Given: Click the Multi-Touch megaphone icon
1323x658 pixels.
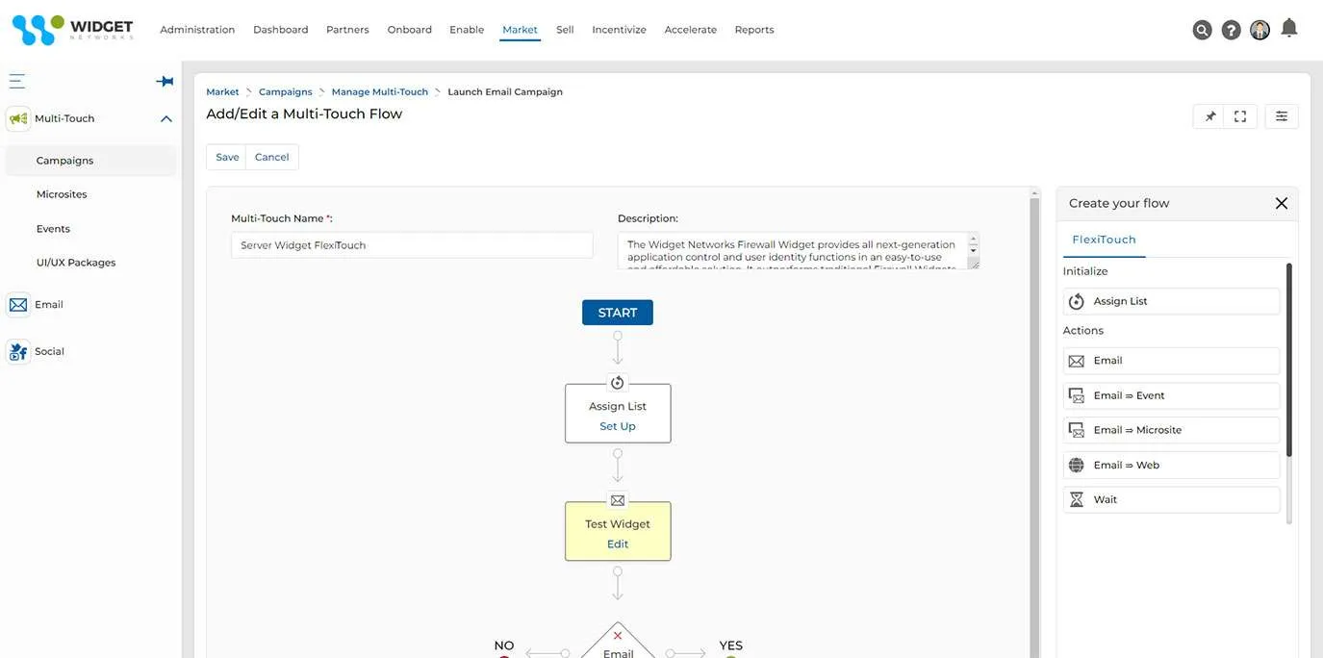Looking at the screenshot, I should tap(16, 116).
